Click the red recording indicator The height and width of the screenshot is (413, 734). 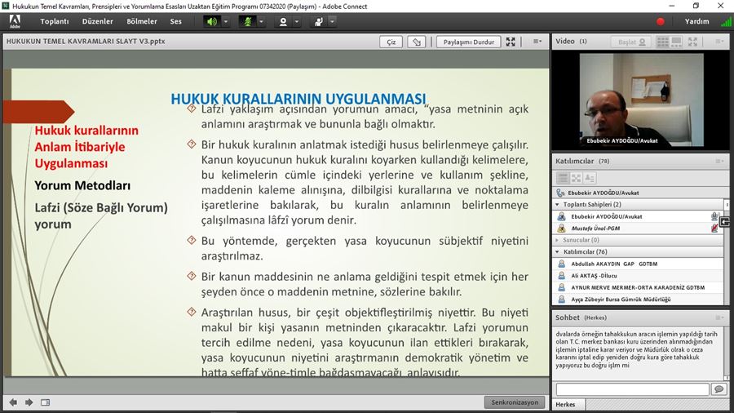tap(661, 21)
